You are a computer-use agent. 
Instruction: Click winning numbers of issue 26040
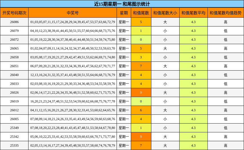click(73, 75)
